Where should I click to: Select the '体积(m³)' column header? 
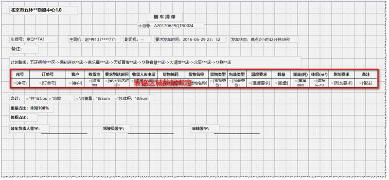pos(319,74)
